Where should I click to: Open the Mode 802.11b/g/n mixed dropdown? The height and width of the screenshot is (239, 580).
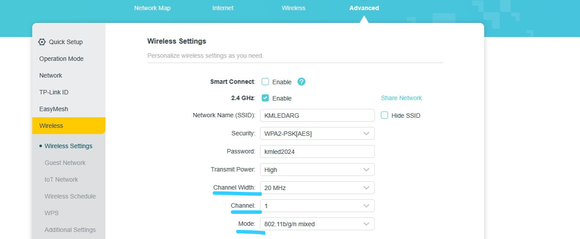point(317,224)
